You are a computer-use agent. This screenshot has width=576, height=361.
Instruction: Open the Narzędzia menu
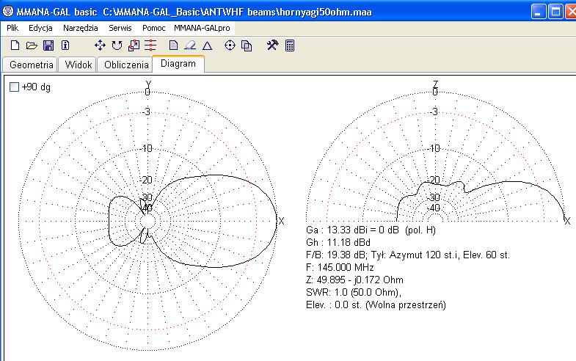click(81, 27)
